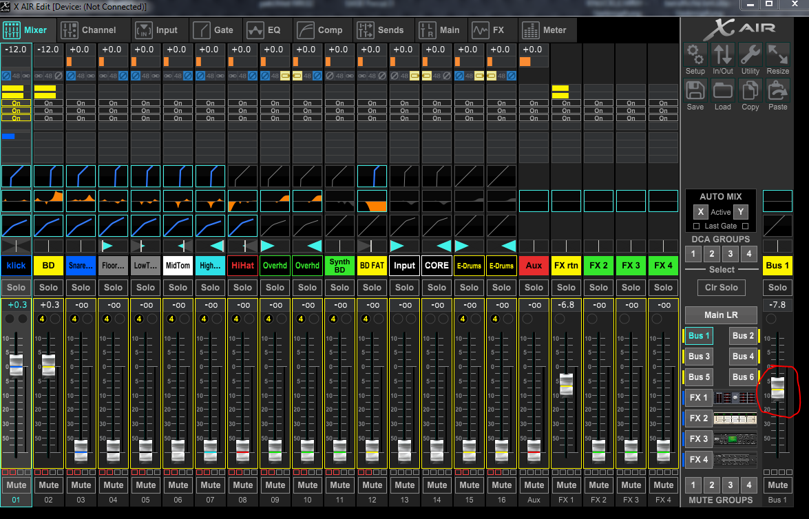
Task: Mute the Bus 1 master strip
Action: coord(777,485)
